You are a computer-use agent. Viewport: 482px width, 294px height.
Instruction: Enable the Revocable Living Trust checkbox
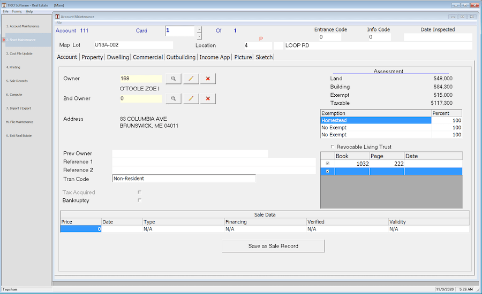[333, 147]
